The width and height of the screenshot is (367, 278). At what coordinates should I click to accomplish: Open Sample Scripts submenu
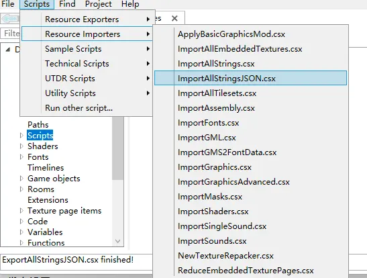click(x=87, y=49)
